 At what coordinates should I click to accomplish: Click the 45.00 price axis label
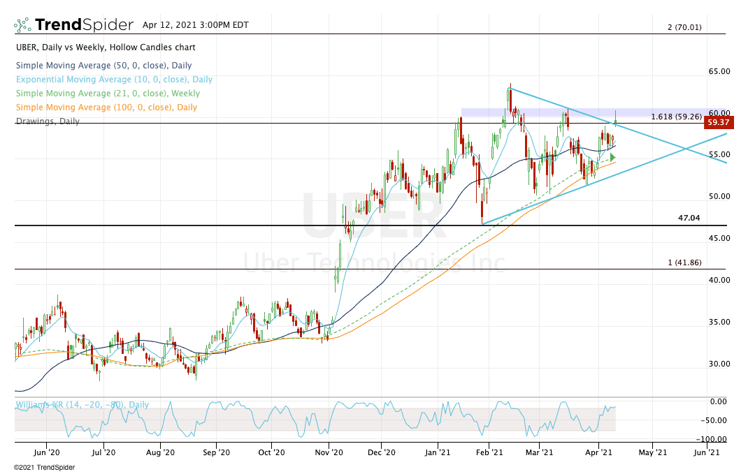719,238
